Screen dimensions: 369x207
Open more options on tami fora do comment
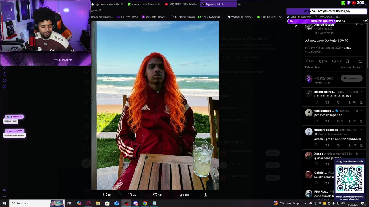coord(361,111)
